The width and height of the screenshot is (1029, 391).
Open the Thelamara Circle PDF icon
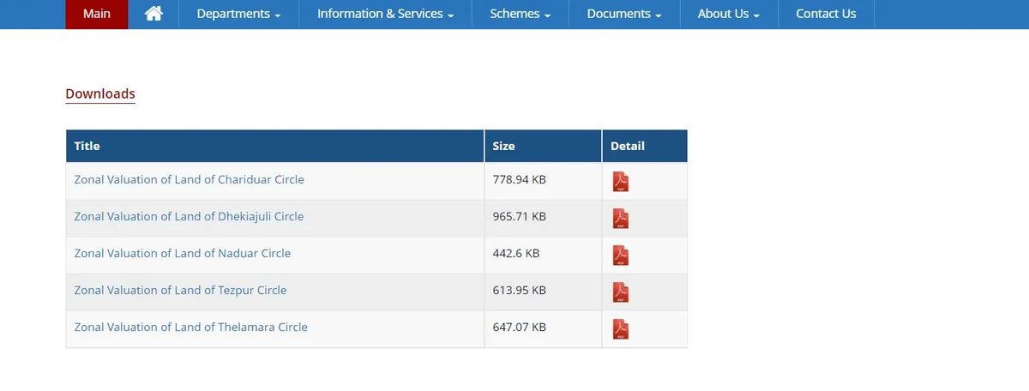coord(620,329)
